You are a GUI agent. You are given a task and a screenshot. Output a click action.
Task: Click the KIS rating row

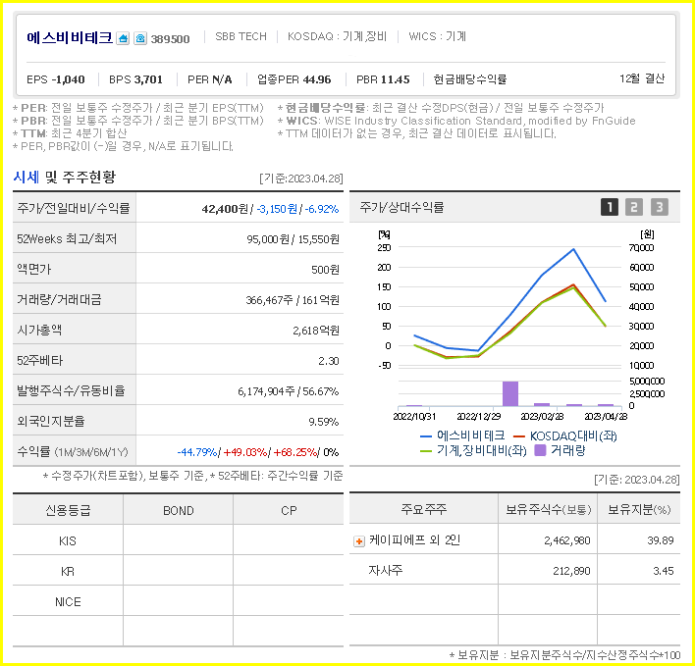click(179, 540)
